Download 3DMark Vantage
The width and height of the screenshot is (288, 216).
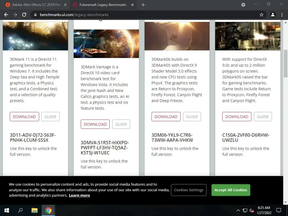95,124
